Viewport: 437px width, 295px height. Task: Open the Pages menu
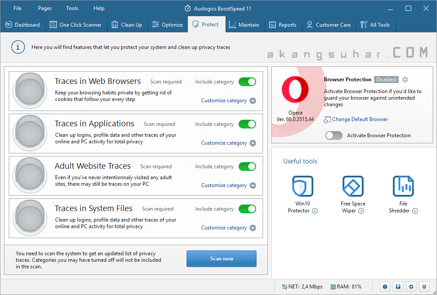tap(45, 8)
